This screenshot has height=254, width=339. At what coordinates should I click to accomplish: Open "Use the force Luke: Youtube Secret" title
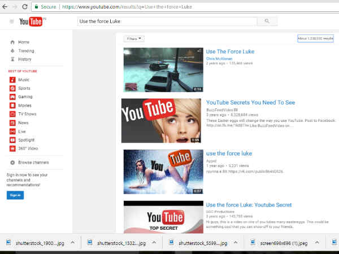pyautogui.click(x=249, y=205)
